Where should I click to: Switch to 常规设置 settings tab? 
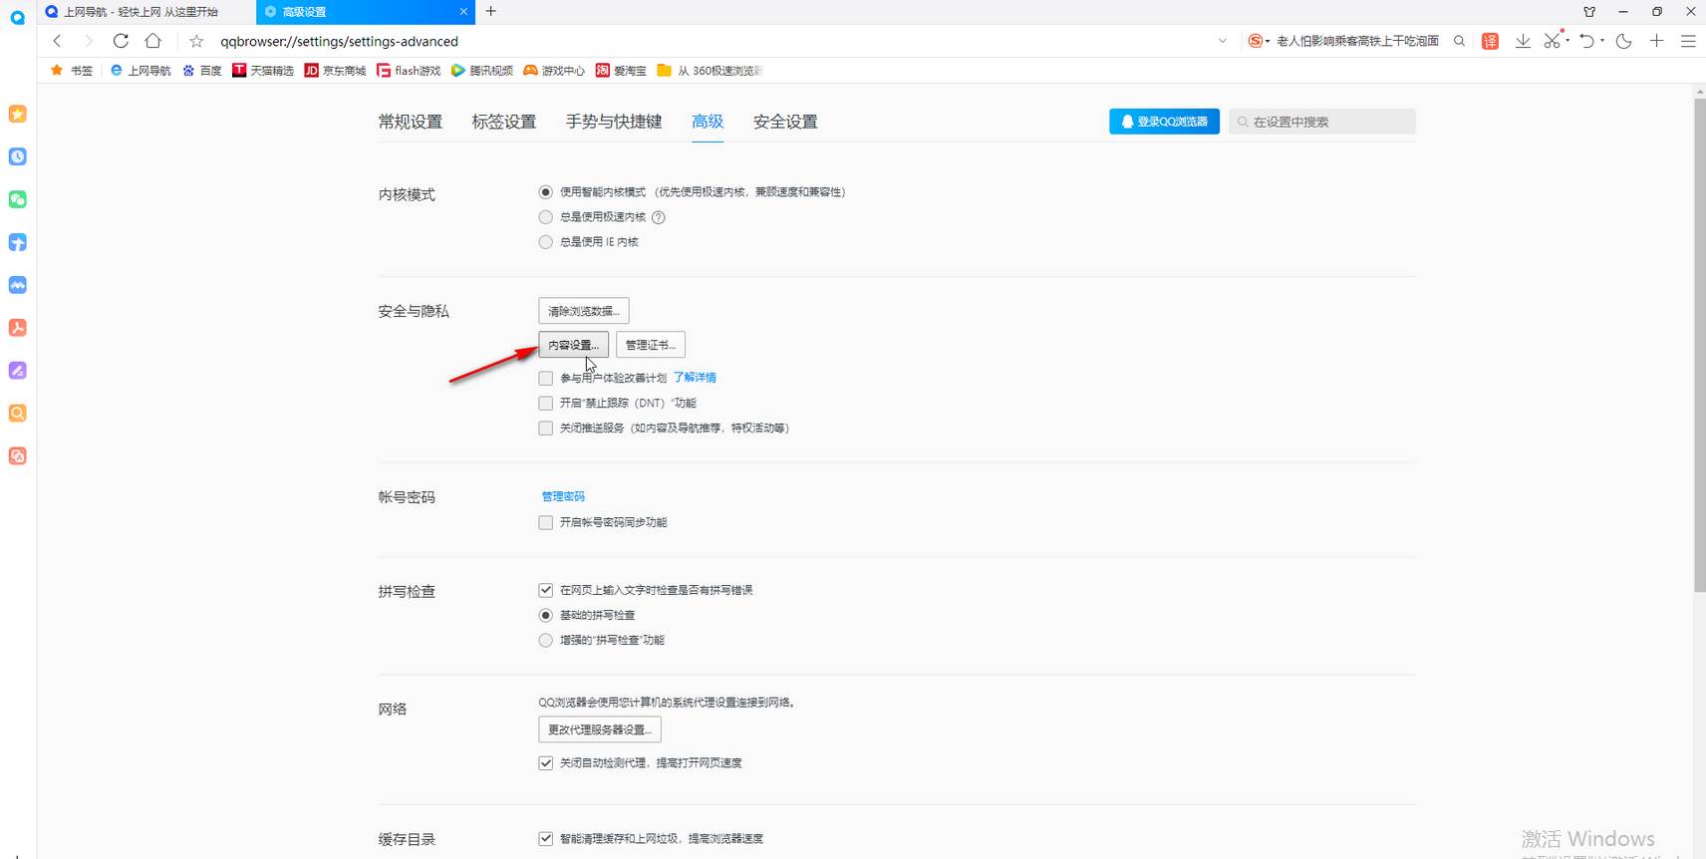click(x=410, y=122)
